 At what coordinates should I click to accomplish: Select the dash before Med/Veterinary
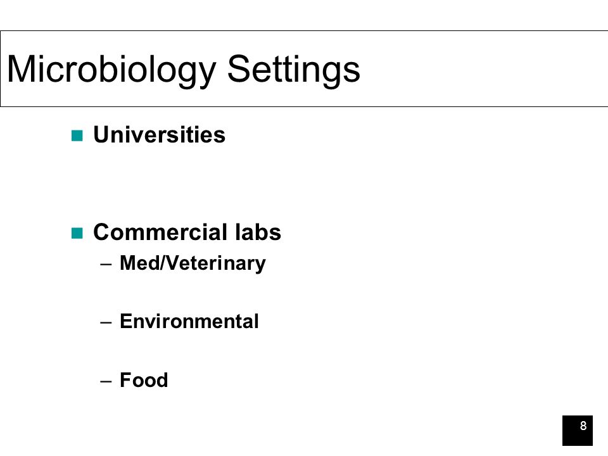click(x=106, y=265)
